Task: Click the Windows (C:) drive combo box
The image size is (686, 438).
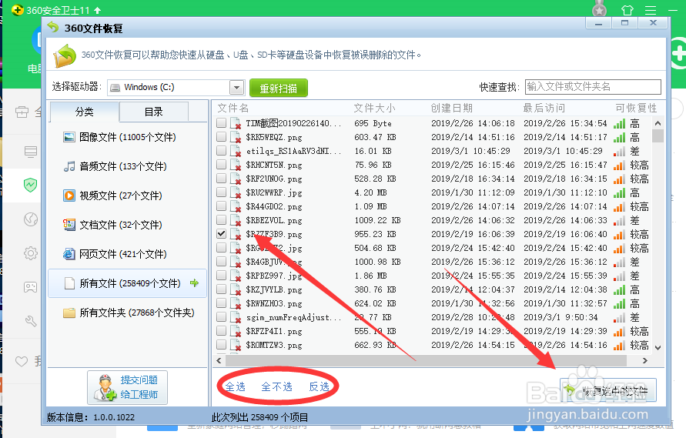Action: click(176, 88)
